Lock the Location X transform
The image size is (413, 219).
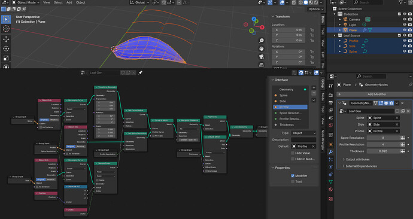pos(312,30)
